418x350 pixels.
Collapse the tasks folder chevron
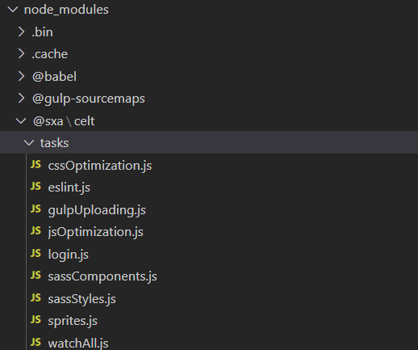pyautogui.click(x=29, y=143)
